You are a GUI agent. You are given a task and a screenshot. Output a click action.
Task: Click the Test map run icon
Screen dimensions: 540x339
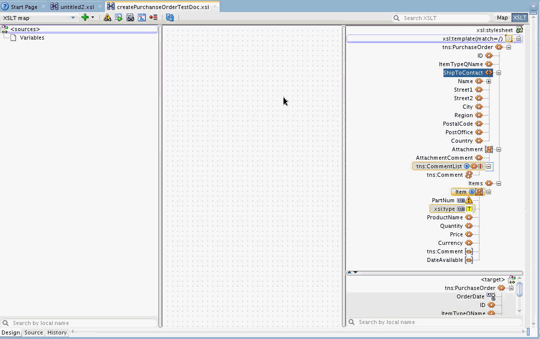(x=119, y=18)
